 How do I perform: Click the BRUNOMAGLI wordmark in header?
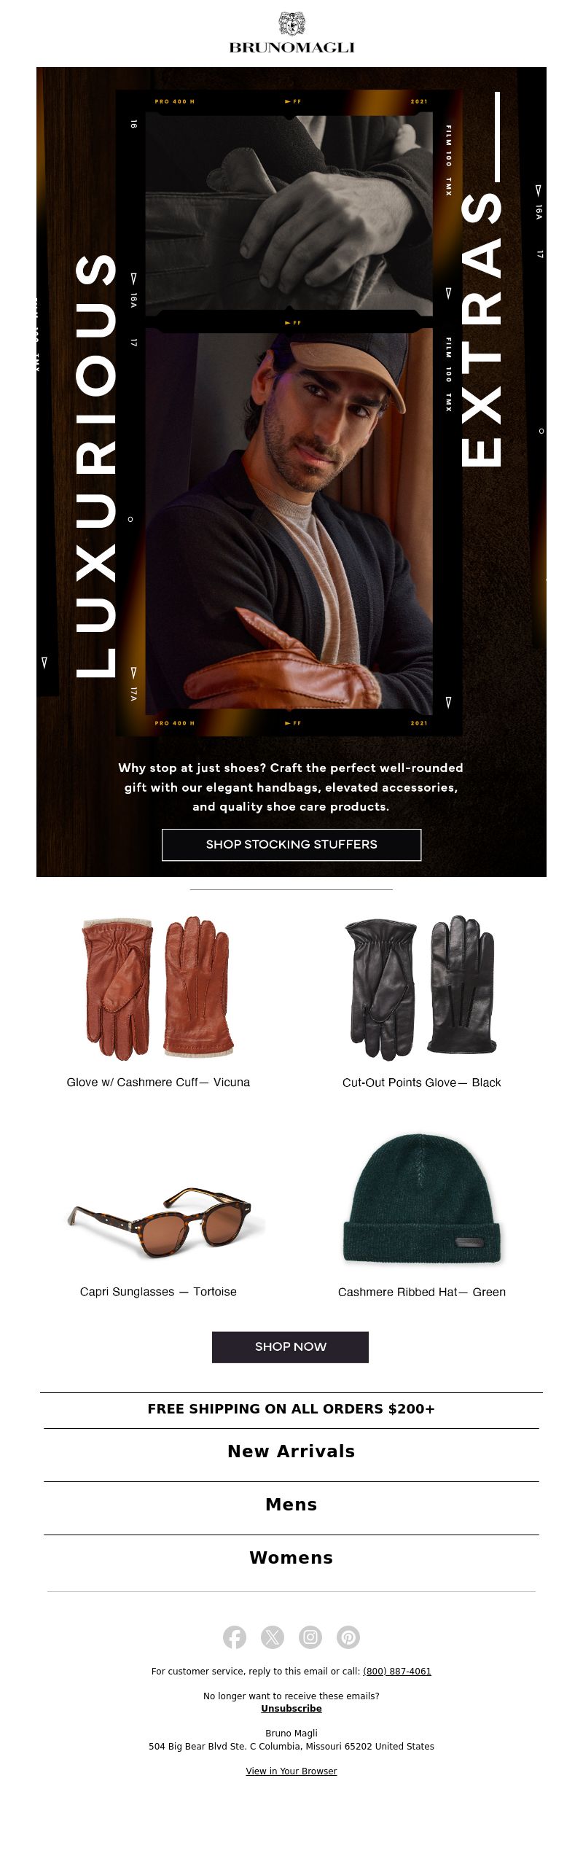pos(291,47)
